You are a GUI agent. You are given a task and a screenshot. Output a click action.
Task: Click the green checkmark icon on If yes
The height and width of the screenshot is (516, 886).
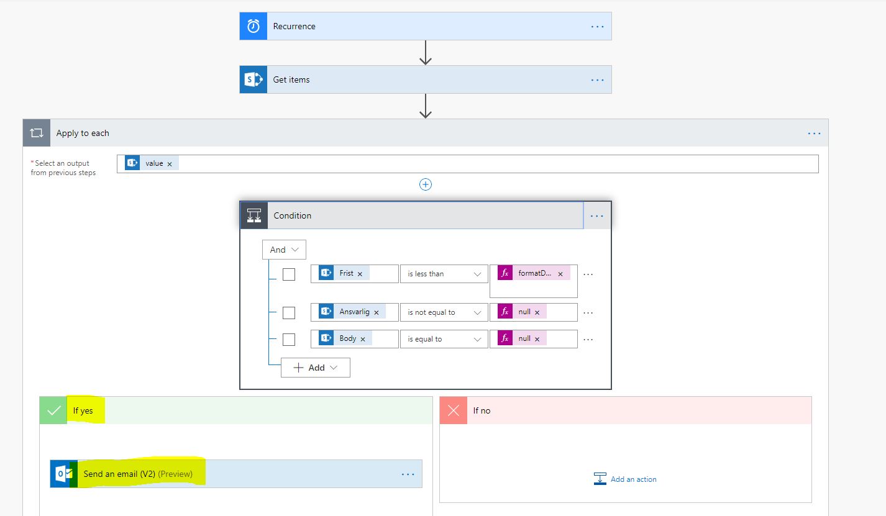point(52,410)
